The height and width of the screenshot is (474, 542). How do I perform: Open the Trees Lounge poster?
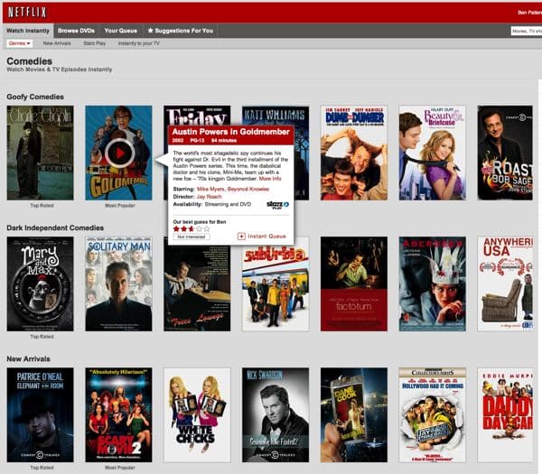(x=197, y=289)
